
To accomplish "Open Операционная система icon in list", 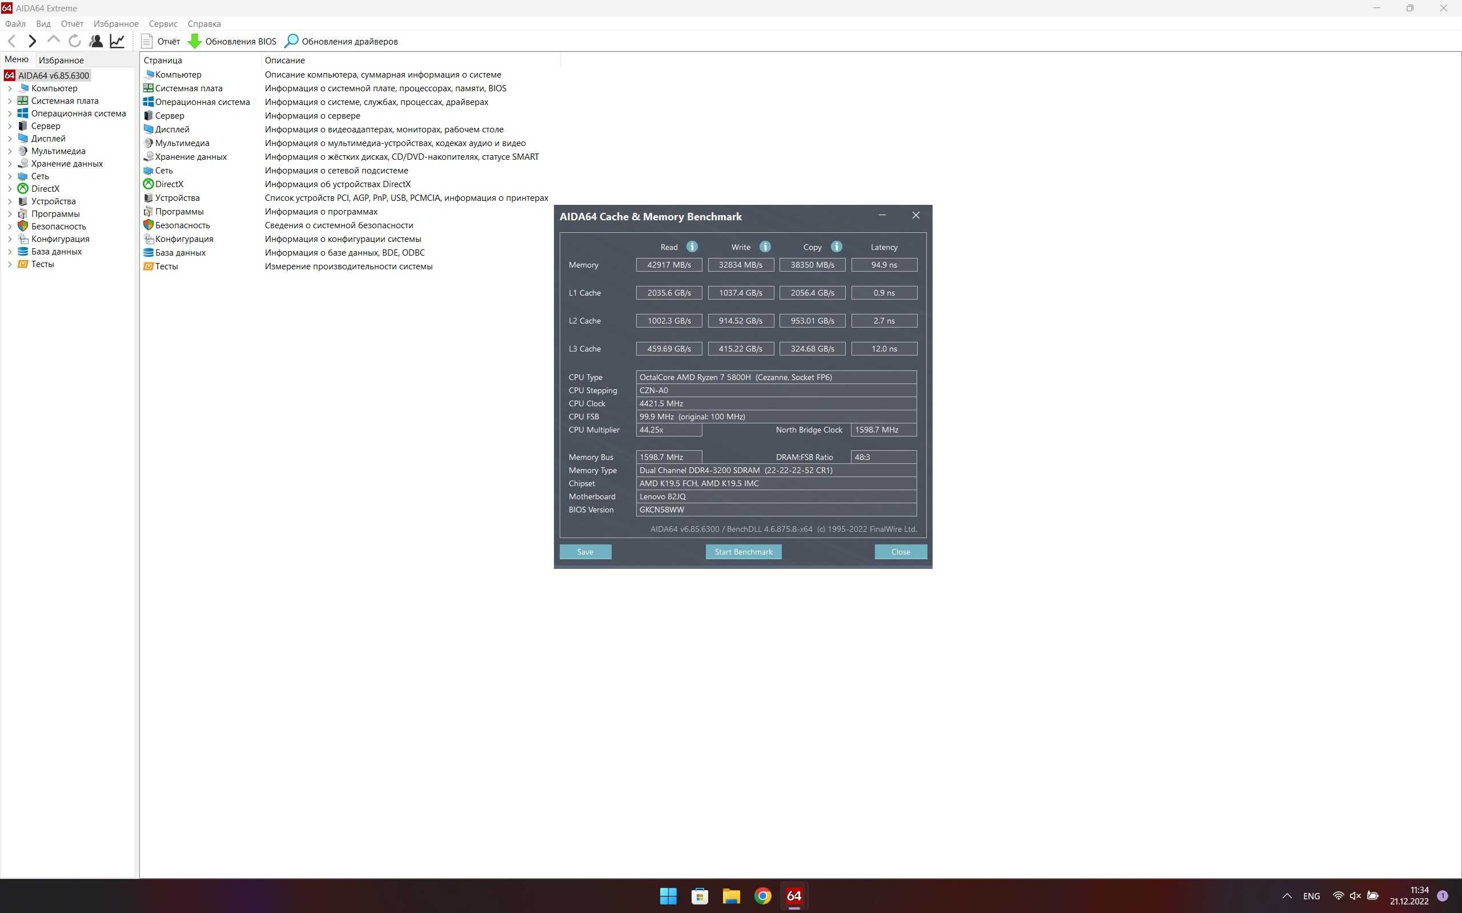I will click(148, 102).
